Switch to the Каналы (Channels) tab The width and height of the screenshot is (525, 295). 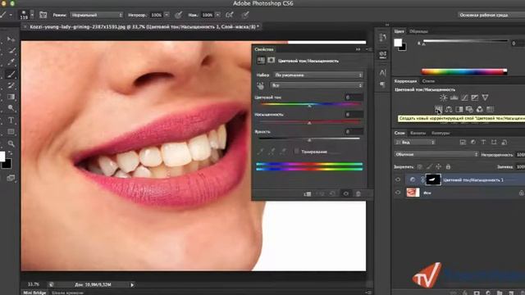tap(418, 133)
